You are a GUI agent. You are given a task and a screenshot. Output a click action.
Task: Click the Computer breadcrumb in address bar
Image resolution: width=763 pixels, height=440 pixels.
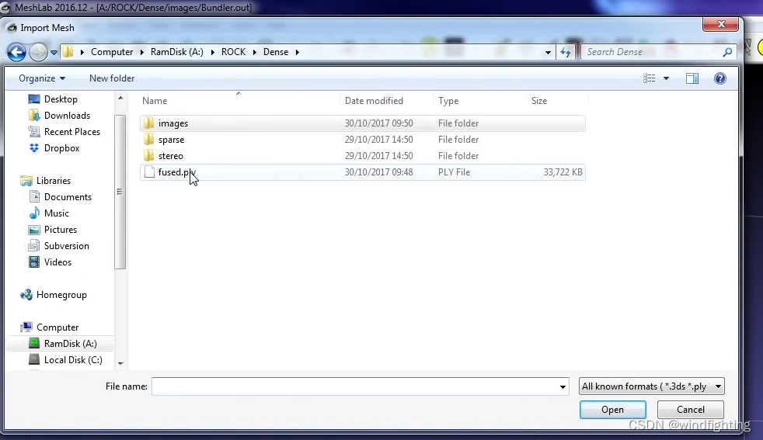(111, 52)
